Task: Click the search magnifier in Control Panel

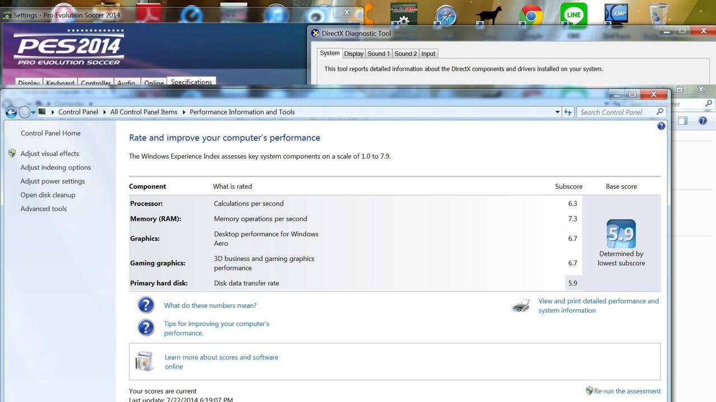Action: pyautogui.click(x=660, y=112)
